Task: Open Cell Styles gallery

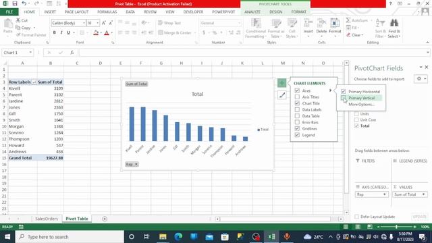Action: click(292, 28)
